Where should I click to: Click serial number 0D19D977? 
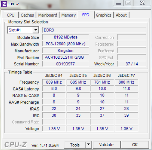[x=65, y=64]
